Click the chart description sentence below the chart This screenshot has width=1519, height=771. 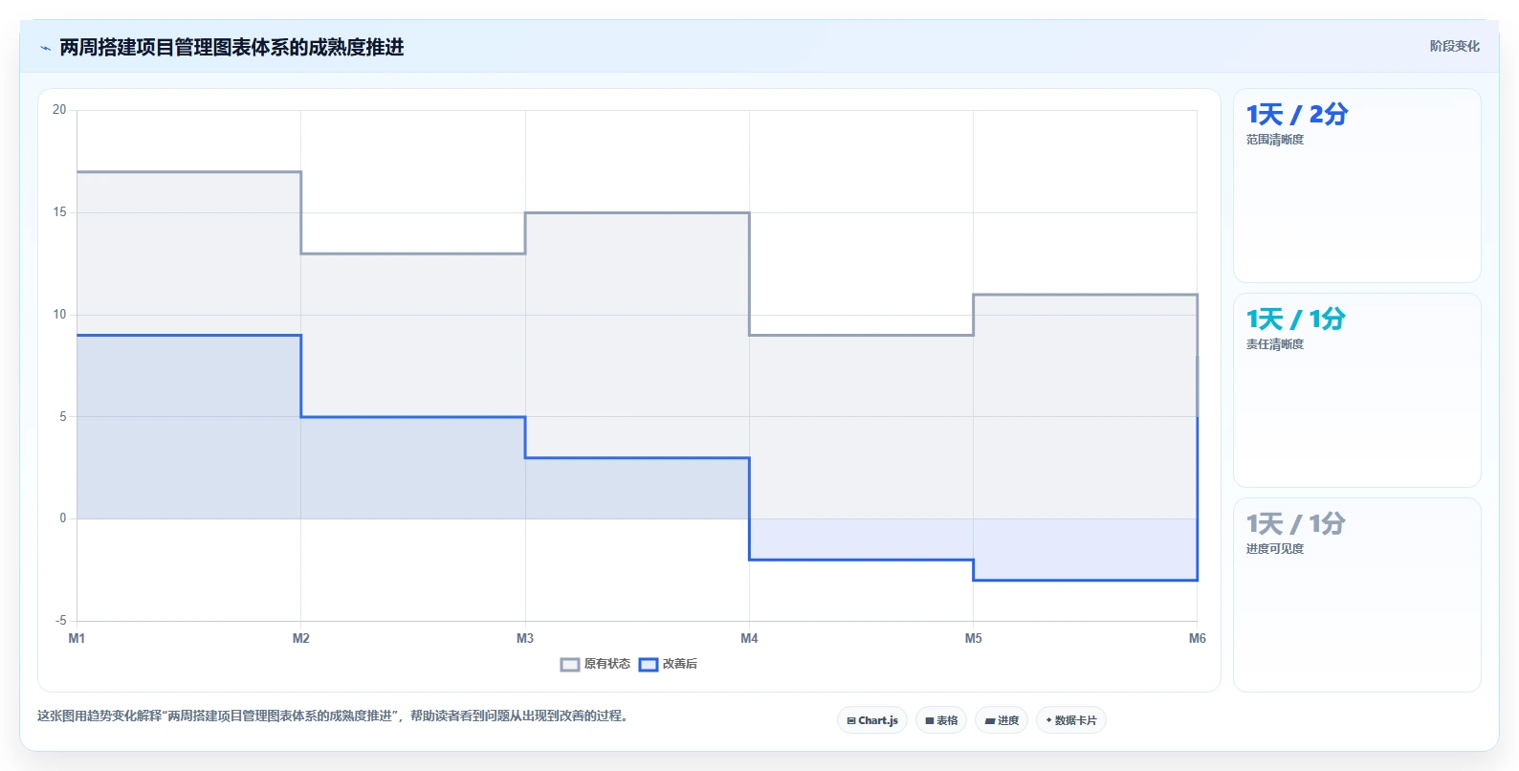335,716
